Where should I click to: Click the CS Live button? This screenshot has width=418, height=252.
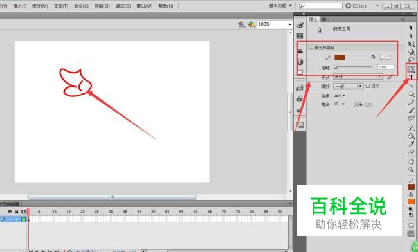pyautogui.click(x=356, y=6)
